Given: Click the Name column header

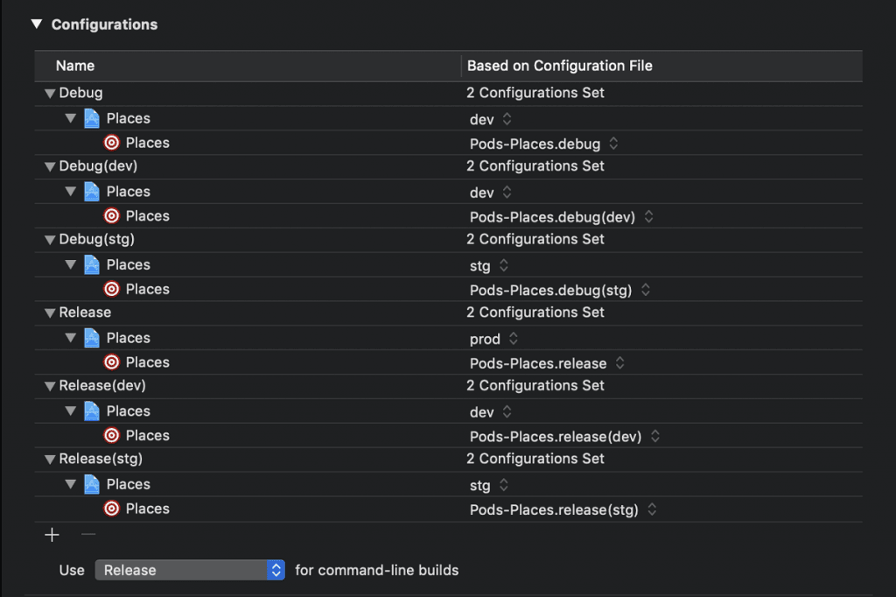Looking at the screenshot, I should [75, 66].
